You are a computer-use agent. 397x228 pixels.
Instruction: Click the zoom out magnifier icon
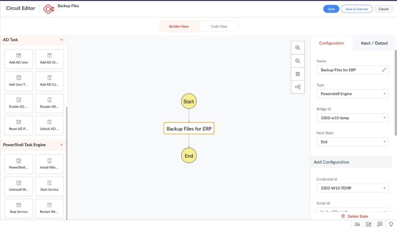coord(298,61)
